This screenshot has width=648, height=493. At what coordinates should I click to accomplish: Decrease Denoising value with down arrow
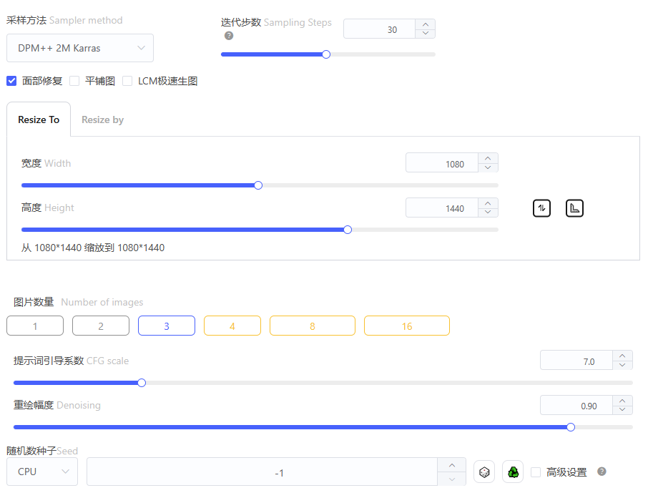622,409
